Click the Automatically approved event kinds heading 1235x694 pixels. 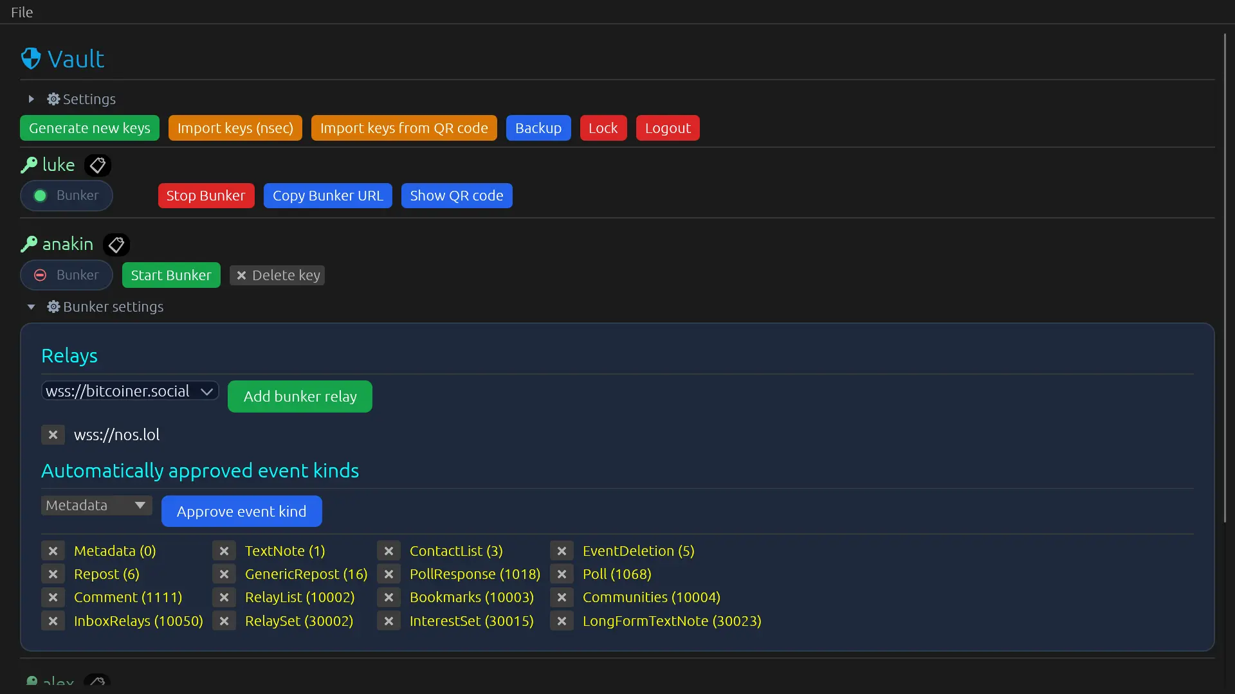click(200, 470)
